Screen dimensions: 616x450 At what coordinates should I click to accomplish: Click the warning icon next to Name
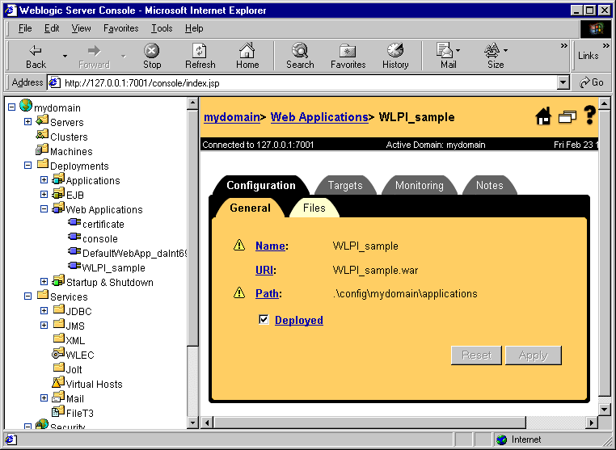(239, 245)
